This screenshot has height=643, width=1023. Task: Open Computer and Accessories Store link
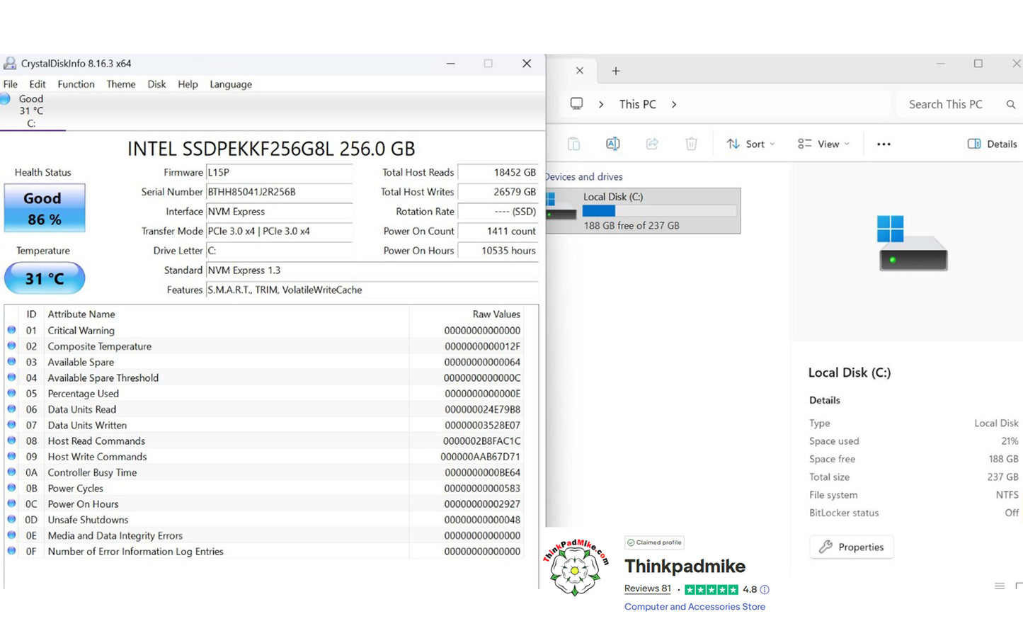click(695, 606)
